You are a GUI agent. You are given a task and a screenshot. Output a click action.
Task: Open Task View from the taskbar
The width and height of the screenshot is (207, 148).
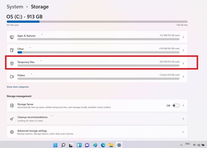[x=71, y=145]
